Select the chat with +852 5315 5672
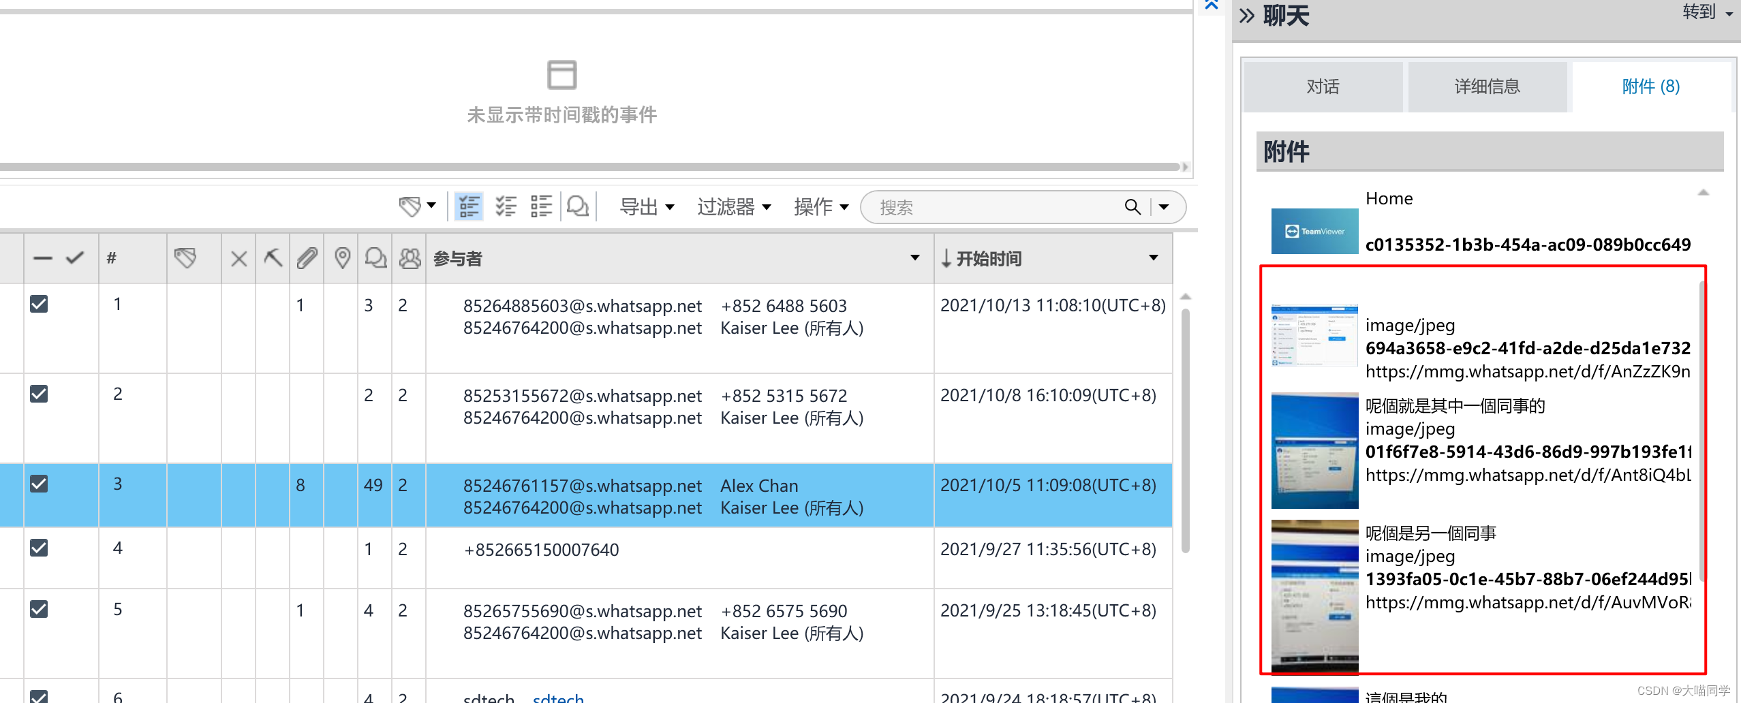 (586, 418)
